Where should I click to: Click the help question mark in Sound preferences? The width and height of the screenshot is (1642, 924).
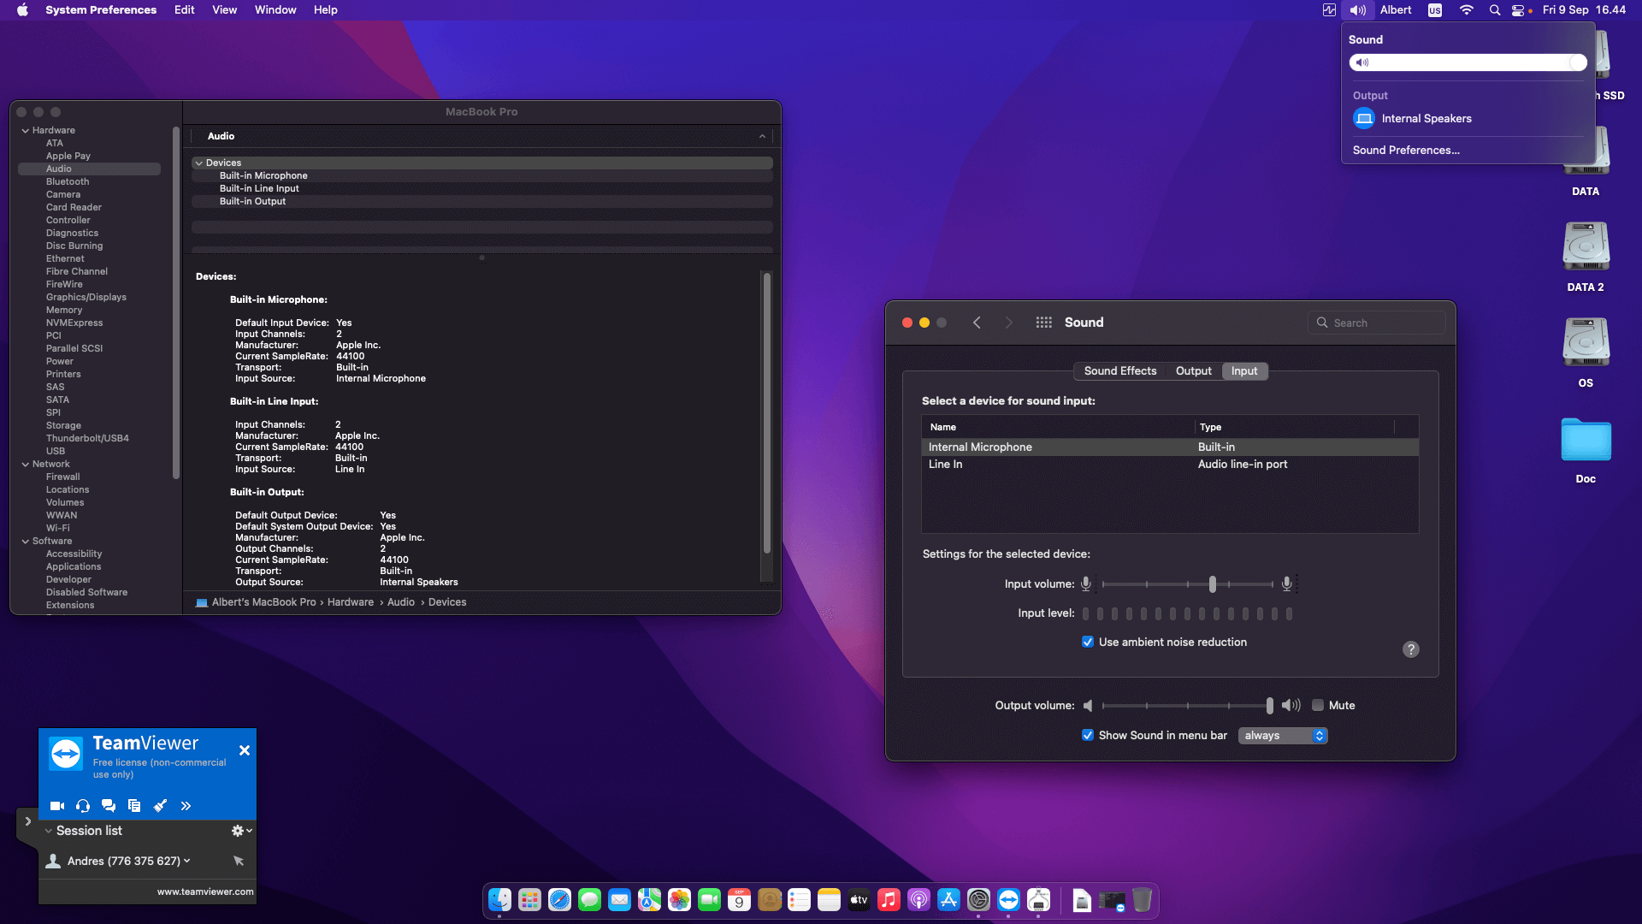pyautogui.click(x=1410, y=649)
